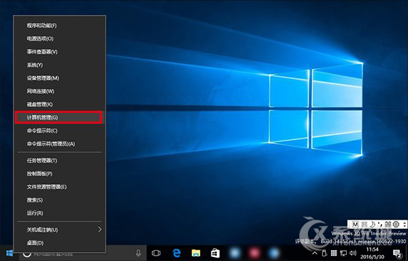Click the blurred red taskbar app icon

pyautogui.click(x=254, y=253)
